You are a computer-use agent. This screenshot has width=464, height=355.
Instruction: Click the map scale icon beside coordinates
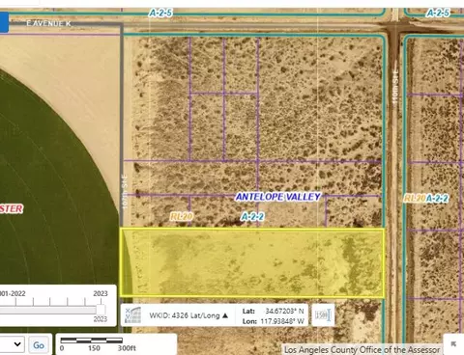coord(323,315)
